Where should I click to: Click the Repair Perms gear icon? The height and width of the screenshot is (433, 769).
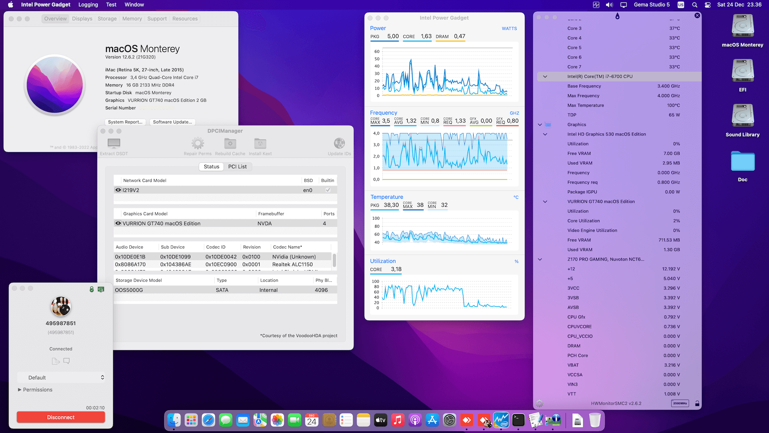coord(197,143)
